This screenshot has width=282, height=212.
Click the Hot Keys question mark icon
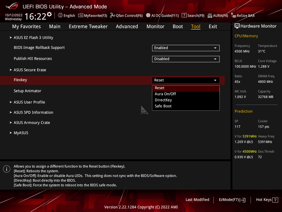[x=275, y=200]
